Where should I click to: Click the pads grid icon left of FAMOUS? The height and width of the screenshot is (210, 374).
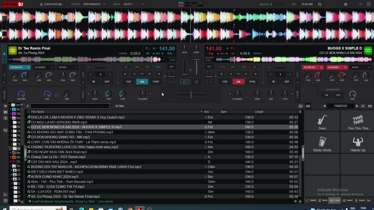pos(308,106)
